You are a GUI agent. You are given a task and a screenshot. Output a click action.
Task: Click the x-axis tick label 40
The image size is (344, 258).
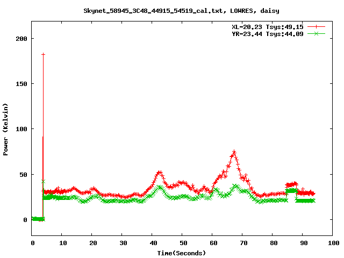[x=153, y=243]
